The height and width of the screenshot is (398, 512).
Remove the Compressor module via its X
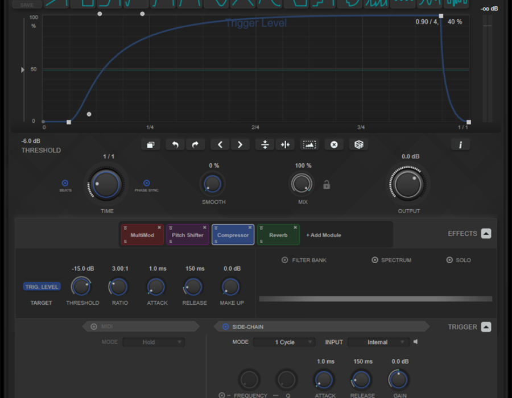point(250,227)
